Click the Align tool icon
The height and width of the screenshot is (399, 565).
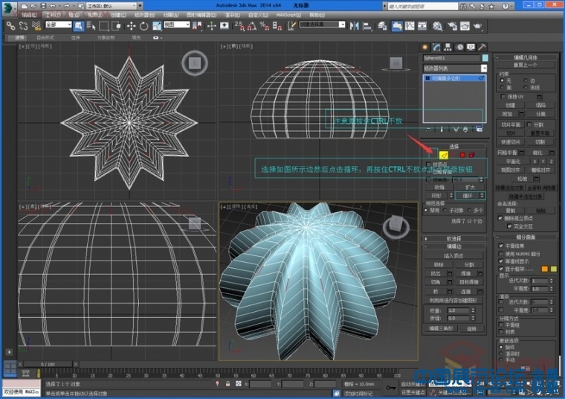click(367, 26)
